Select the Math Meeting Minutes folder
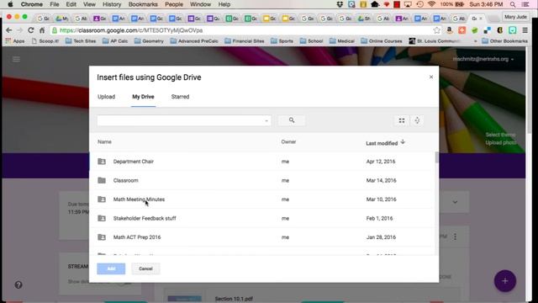Image resolution: width=538 pixels, height=303 pixels. click(x=263, y=199)
